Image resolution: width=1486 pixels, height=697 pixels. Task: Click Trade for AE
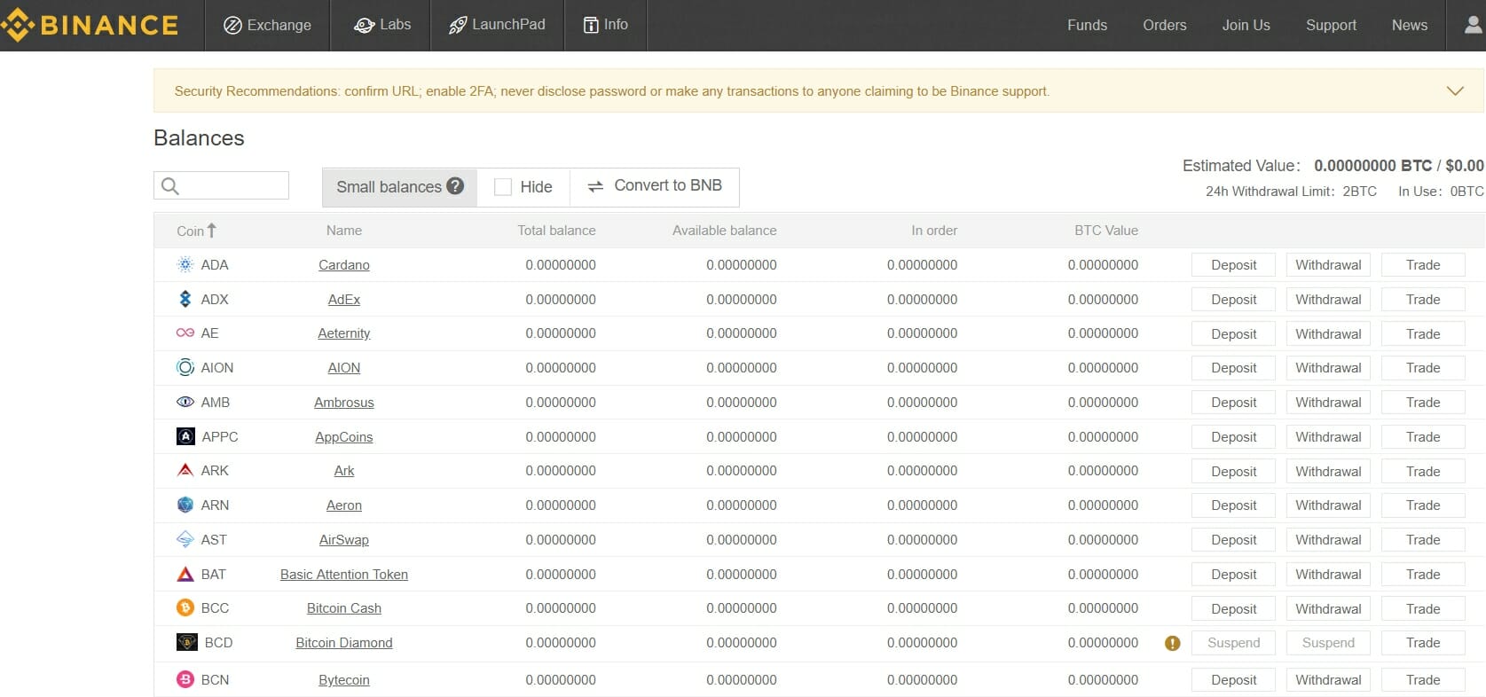pyautogui.click(x=1423, y=333)
